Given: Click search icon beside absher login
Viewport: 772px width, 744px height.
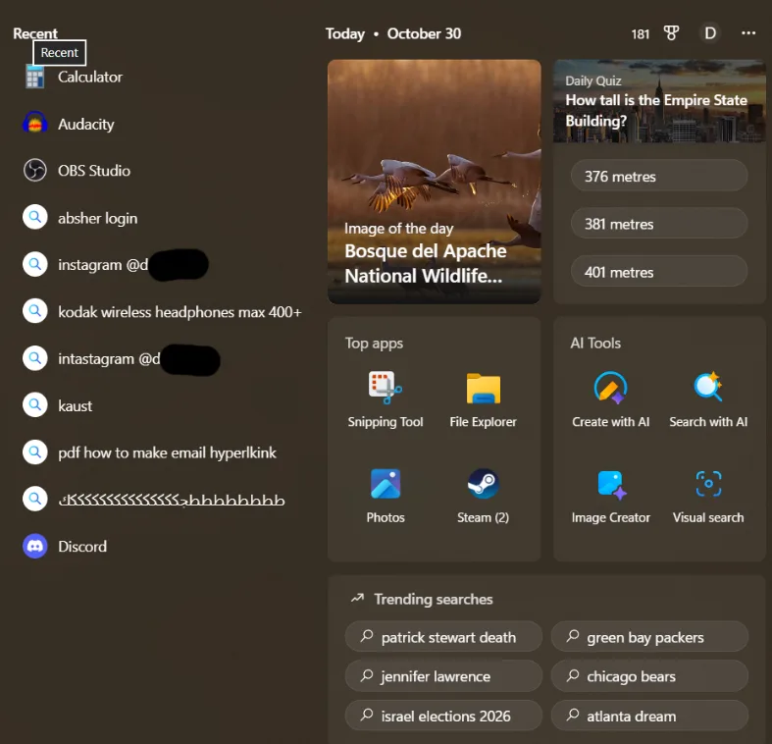Looking at the screenshot, I should (x=35, y=217).
